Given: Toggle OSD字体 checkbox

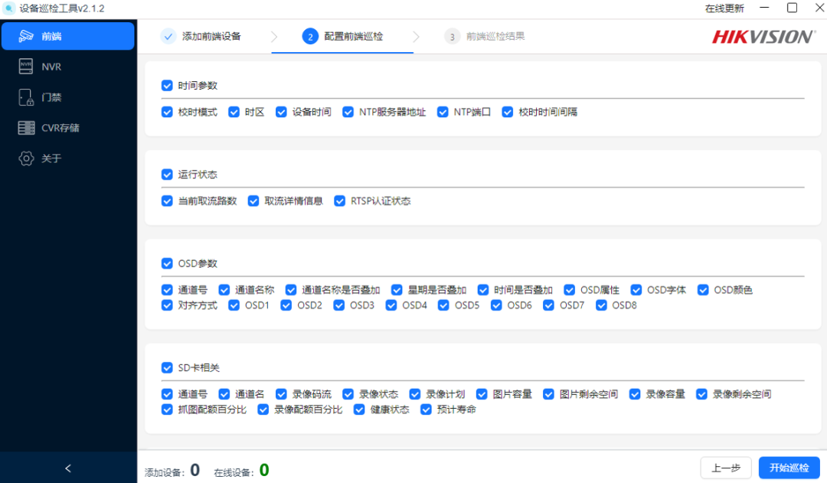Looking at the screenshot, I should coord(636,290).
